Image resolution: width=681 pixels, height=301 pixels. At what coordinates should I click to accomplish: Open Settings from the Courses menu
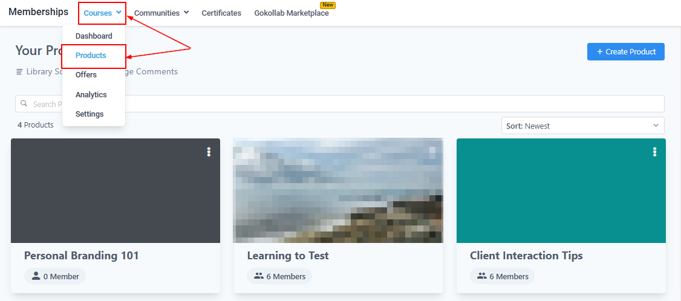point(90,114)
